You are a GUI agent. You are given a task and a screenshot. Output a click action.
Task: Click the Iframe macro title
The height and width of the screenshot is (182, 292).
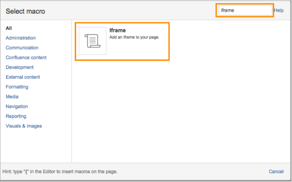pyautogui.click(x=117, y=30)
